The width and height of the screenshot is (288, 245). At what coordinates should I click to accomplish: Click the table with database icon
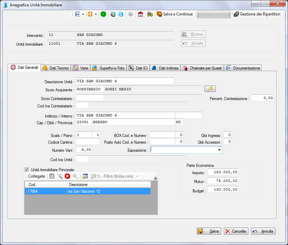tap(85, 176)
